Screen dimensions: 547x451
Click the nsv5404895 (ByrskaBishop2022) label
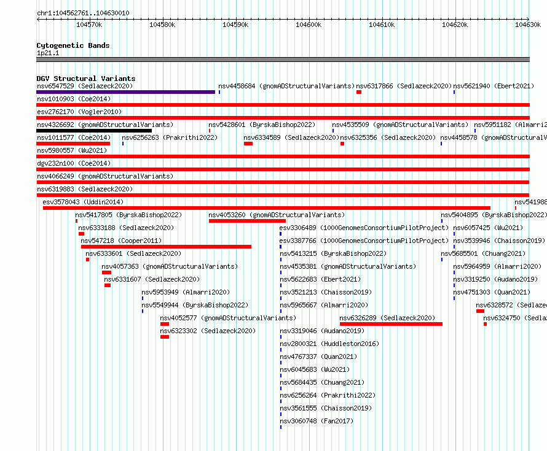(494, 215)
